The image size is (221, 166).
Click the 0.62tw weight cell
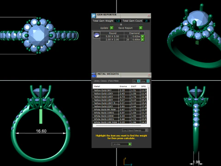point(136,36)
